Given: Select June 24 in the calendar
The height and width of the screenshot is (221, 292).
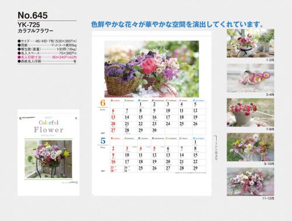Looking at the screenshot, I should (x=168, y=124).
